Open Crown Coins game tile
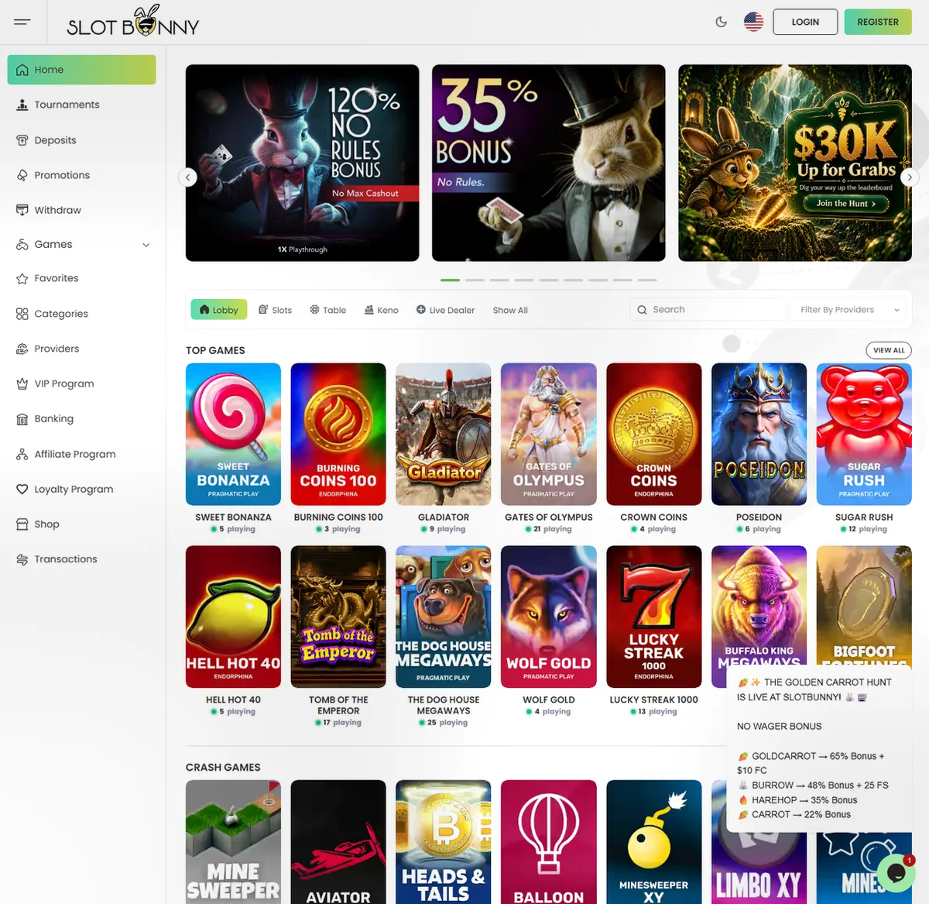This screenshot has height=904, width=929. click(x=654, y=435)
